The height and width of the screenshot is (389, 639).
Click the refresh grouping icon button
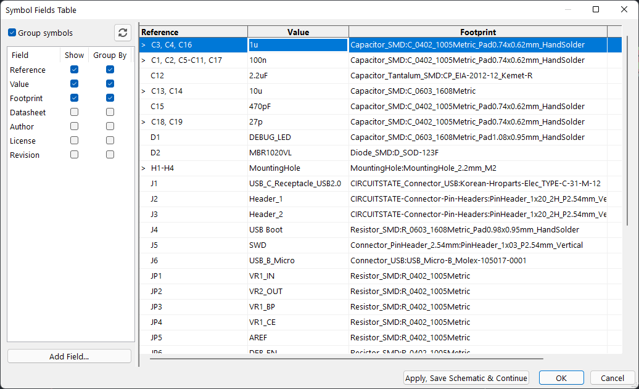[x=123, y=33]
